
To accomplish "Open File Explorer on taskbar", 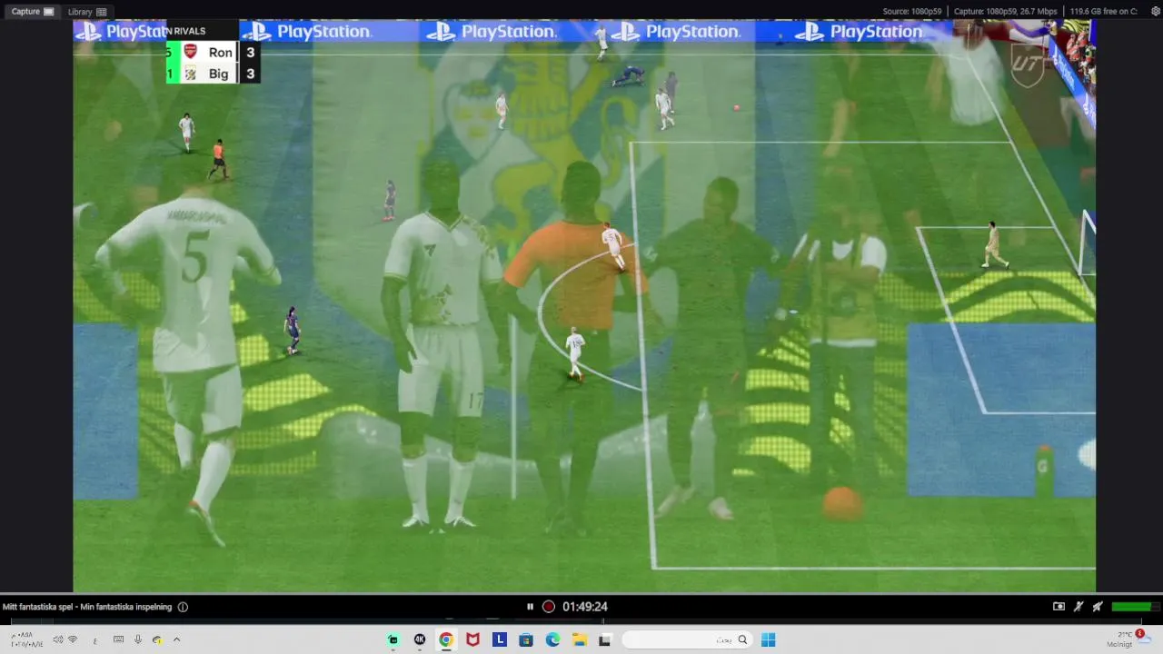I will coord(579,639).
